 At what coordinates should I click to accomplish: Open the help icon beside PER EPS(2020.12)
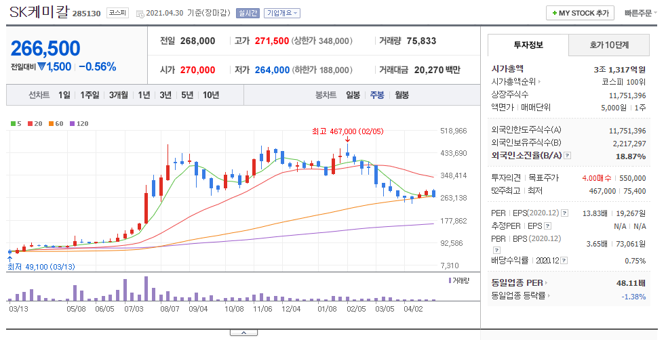click(564, 213)
